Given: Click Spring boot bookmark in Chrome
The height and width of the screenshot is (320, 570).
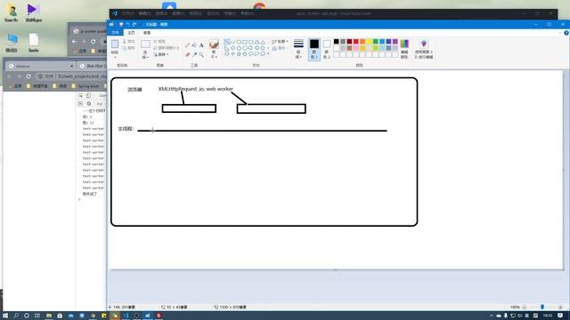Looking at the screenshot, I should click(85, 86).
